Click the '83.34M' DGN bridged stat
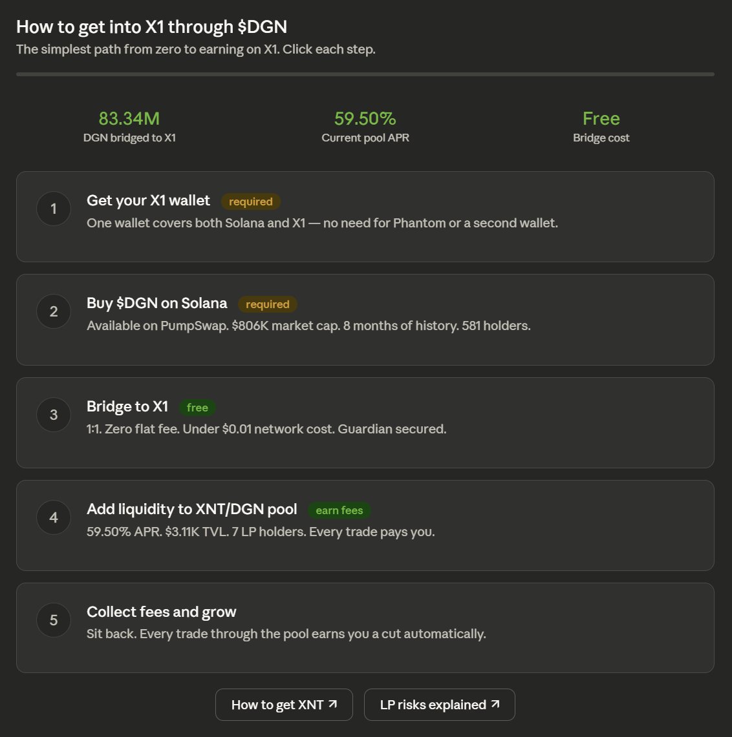The width and height of the screenshot is (732, 737). [x=129, y=118]
